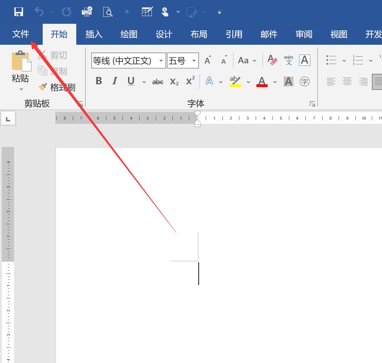Open Print Preview magnifier icon
This screenshot has height=363, width=382.
coord(108,12)
